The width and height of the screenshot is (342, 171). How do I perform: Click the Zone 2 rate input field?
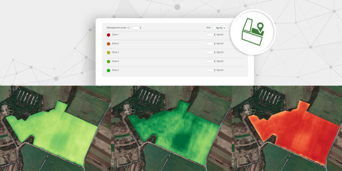coord(211,44)
